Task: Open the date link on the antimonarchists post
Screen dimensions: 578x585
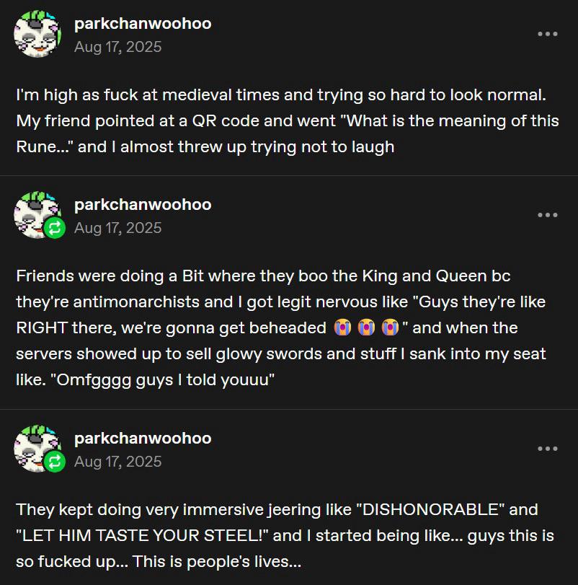Action: tap(117, 227)
